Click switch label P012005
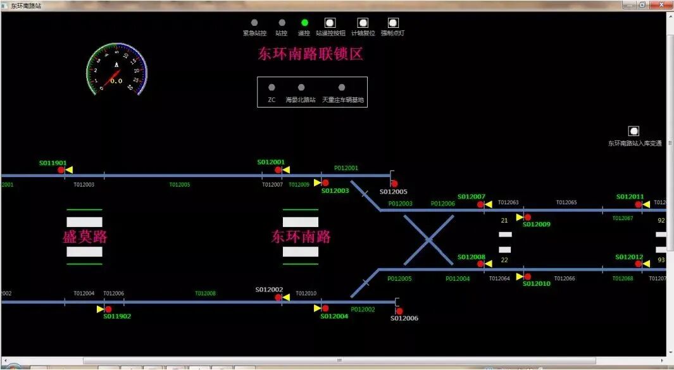The height and width of the screenshot is (370, 674). point(399,279)
